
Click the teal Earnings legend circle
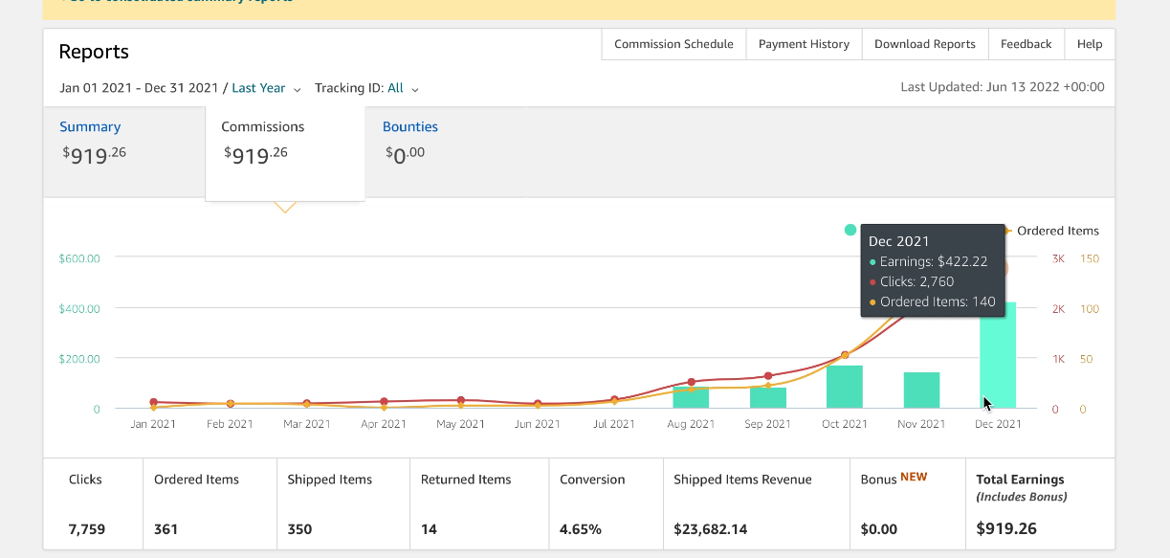pyautogui.click(x=850, y=230)
